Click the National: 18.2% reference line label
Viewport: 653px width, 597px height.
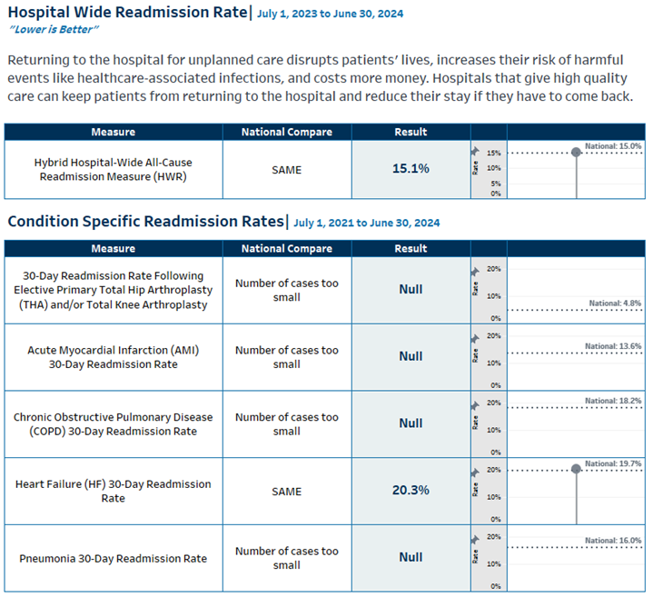(x=613, y=401)
